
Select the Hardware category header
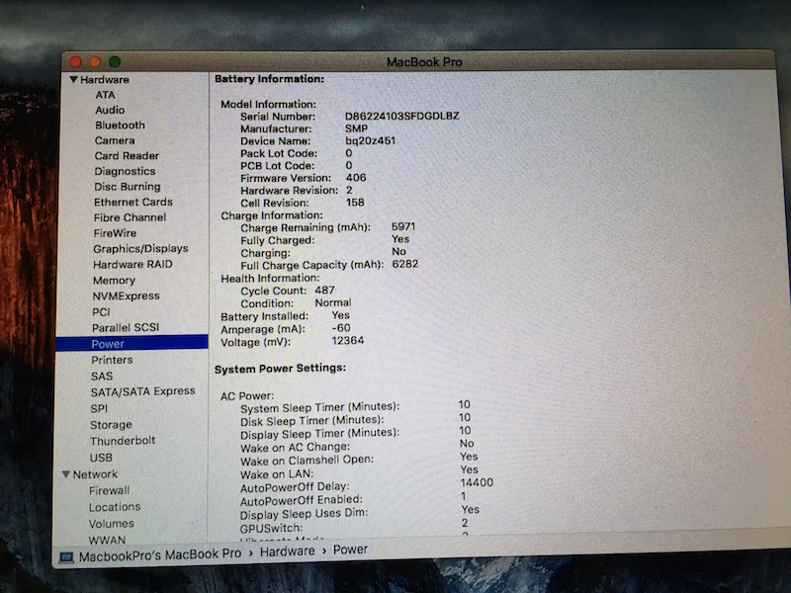click(105, 80)
